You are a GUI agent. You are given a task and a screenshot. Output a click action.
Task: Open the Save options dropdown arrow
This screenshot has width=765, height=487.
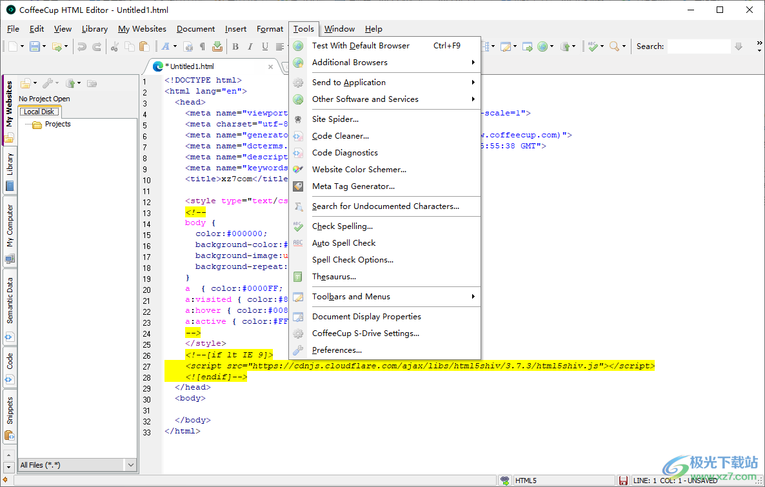(44, 46)
